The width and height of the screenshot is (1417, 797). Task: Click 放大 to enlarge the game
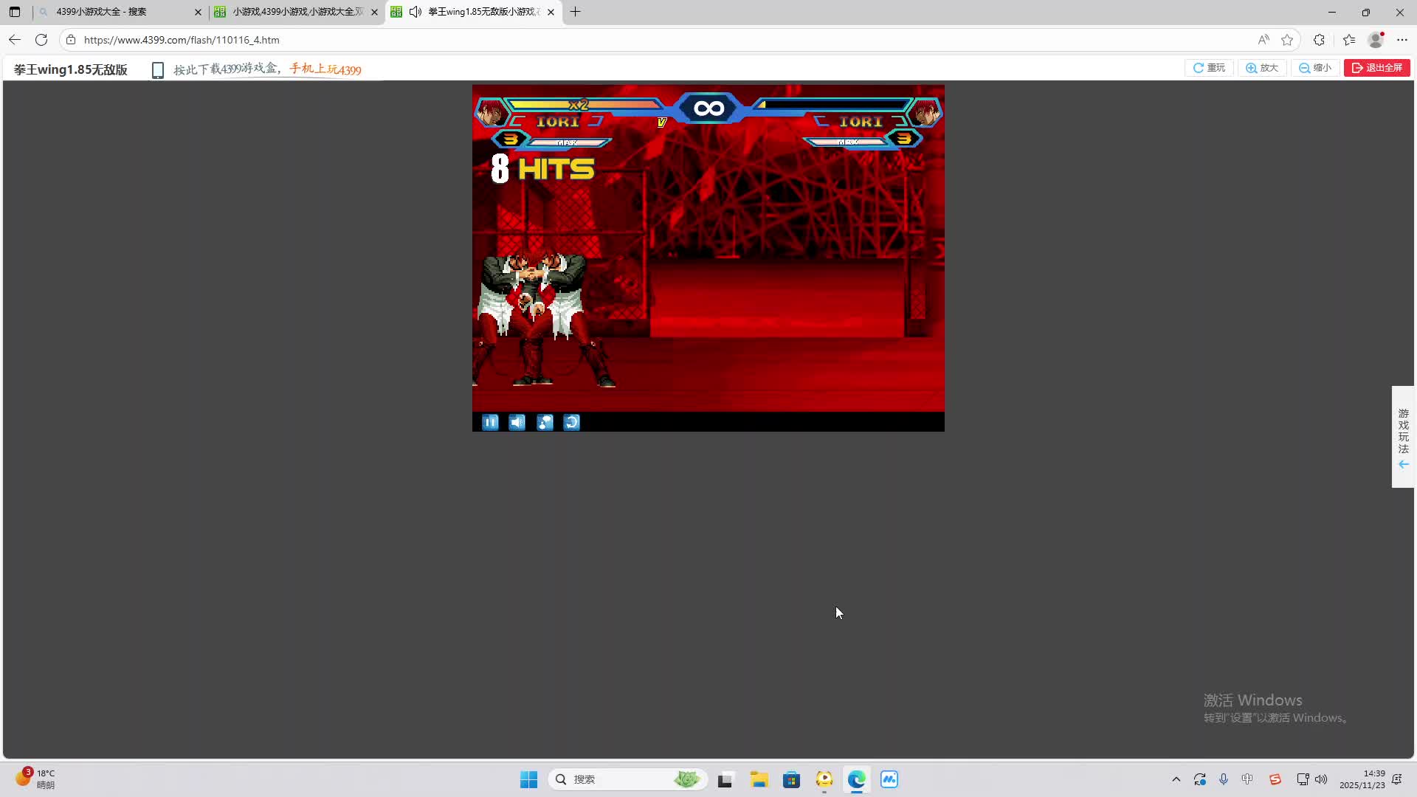[x=1263, y=68]
